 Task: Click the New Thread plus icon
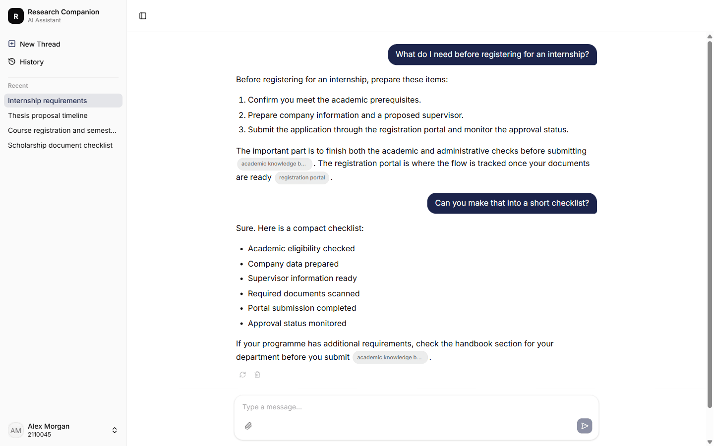tap(12, 44)
